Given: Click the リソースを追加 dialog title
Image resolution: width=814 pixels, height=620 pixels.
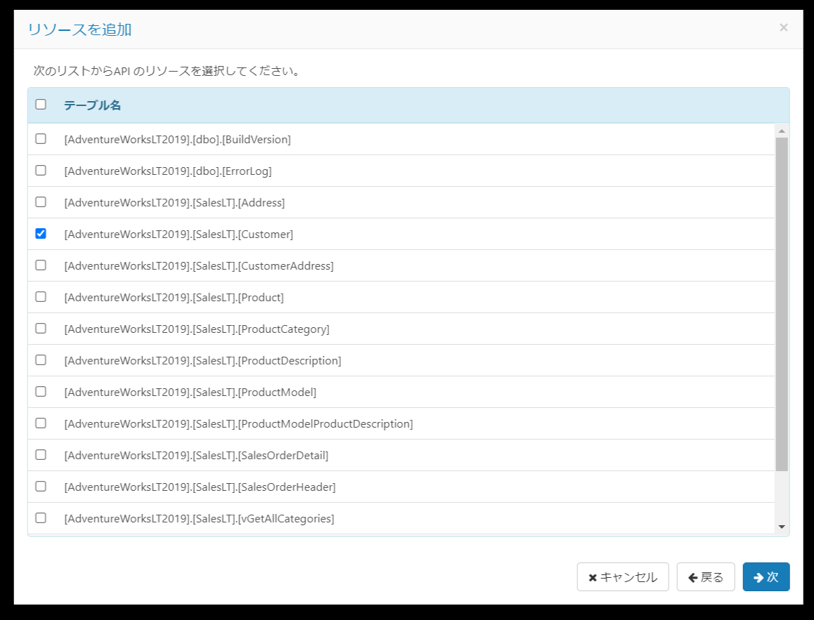Looking at the screenshot, I should pyautogui.click(x=79, y=29).
